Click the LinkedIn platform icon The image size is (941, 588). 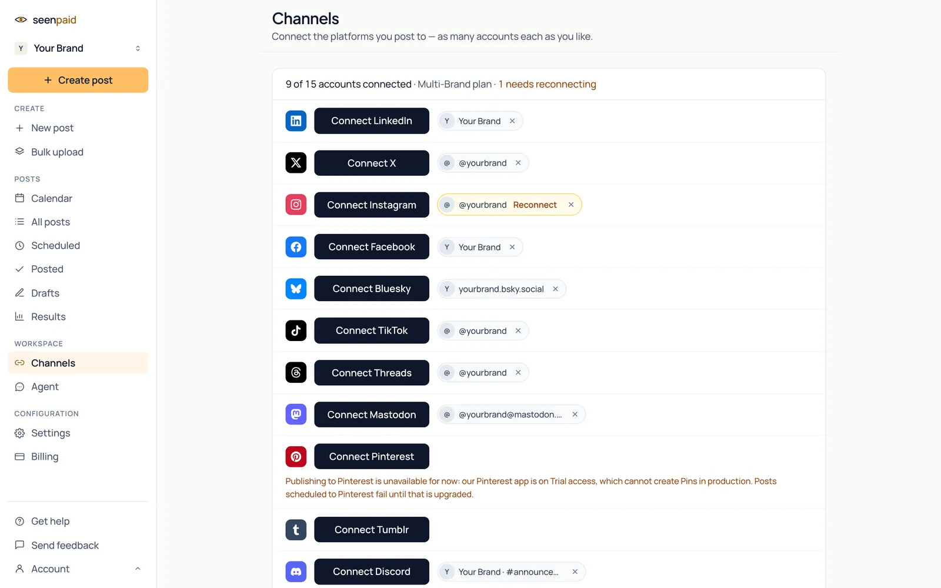(296, 121)
